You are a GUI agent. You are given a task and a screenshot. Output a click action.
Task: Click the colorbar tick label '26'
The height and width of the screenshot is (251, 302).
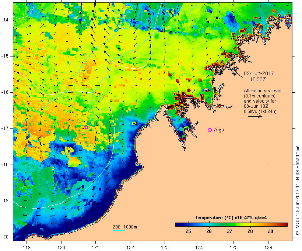click(209, 231)
